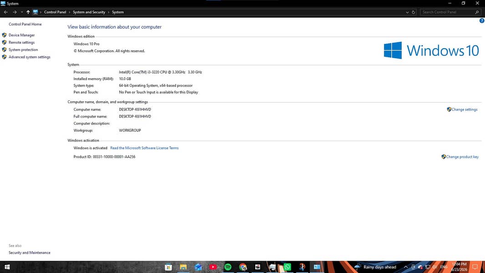
Task: Open the volume speaker tray icon
Action: (435, 267)
